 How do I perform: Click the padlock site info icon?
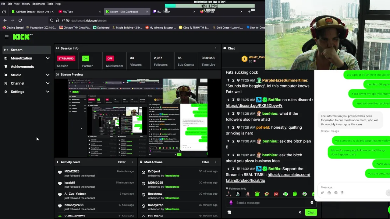(57, 20)
